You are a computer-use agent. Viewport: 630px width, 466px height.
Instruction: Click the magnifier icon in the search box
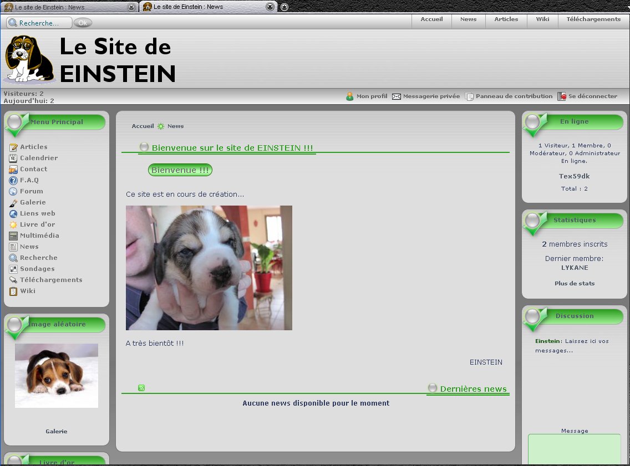13,23
